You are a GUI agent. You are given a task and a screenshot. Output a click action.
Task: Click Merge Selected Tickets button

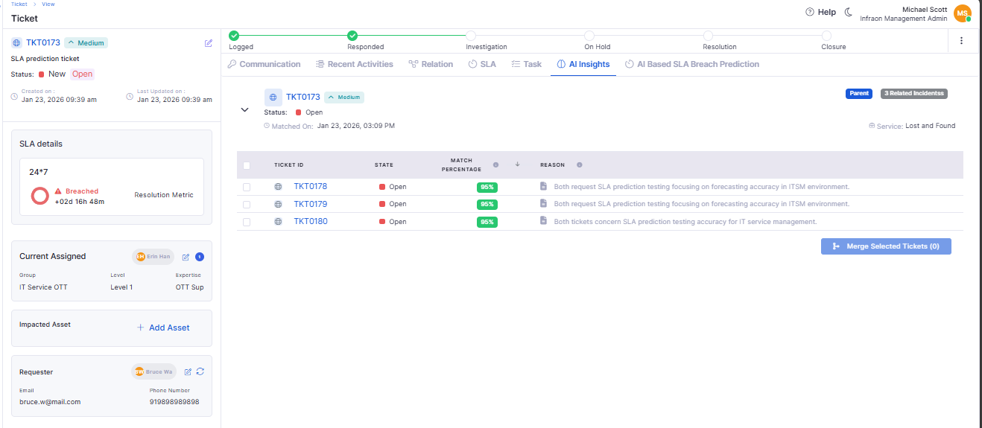pos(886,246)
